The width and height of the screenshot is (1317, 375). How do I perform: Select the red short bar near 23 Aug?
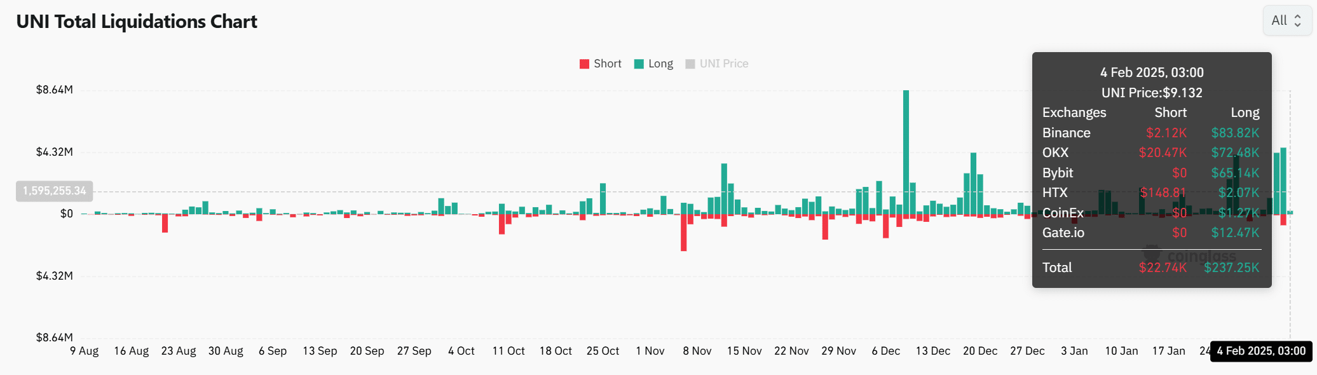165,223
